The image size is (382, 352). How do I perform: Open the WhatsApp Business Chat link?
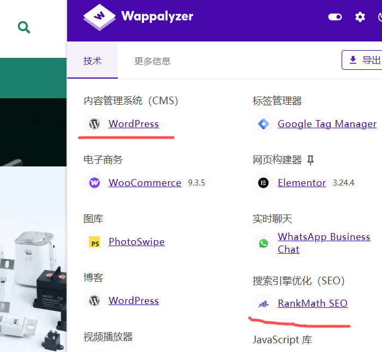pos(324,243)
